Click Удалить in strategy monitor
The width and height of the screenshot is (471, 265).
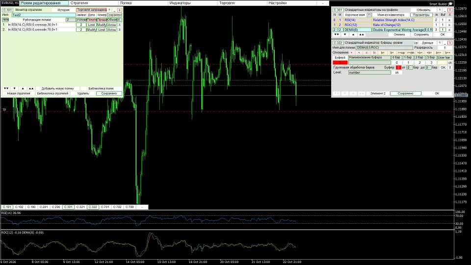click(x=83, y=93)
